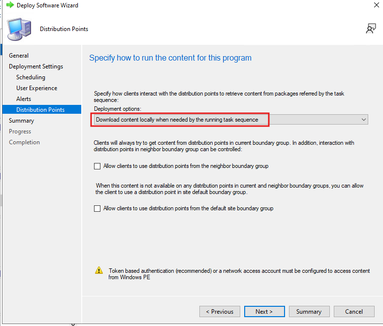Select the Distribution Points step

40,110
